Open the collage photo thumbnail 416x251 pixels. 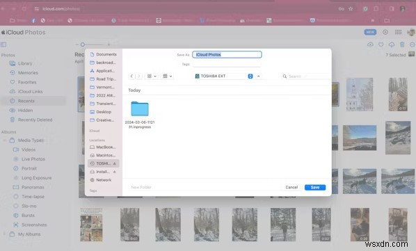(91, 225)
